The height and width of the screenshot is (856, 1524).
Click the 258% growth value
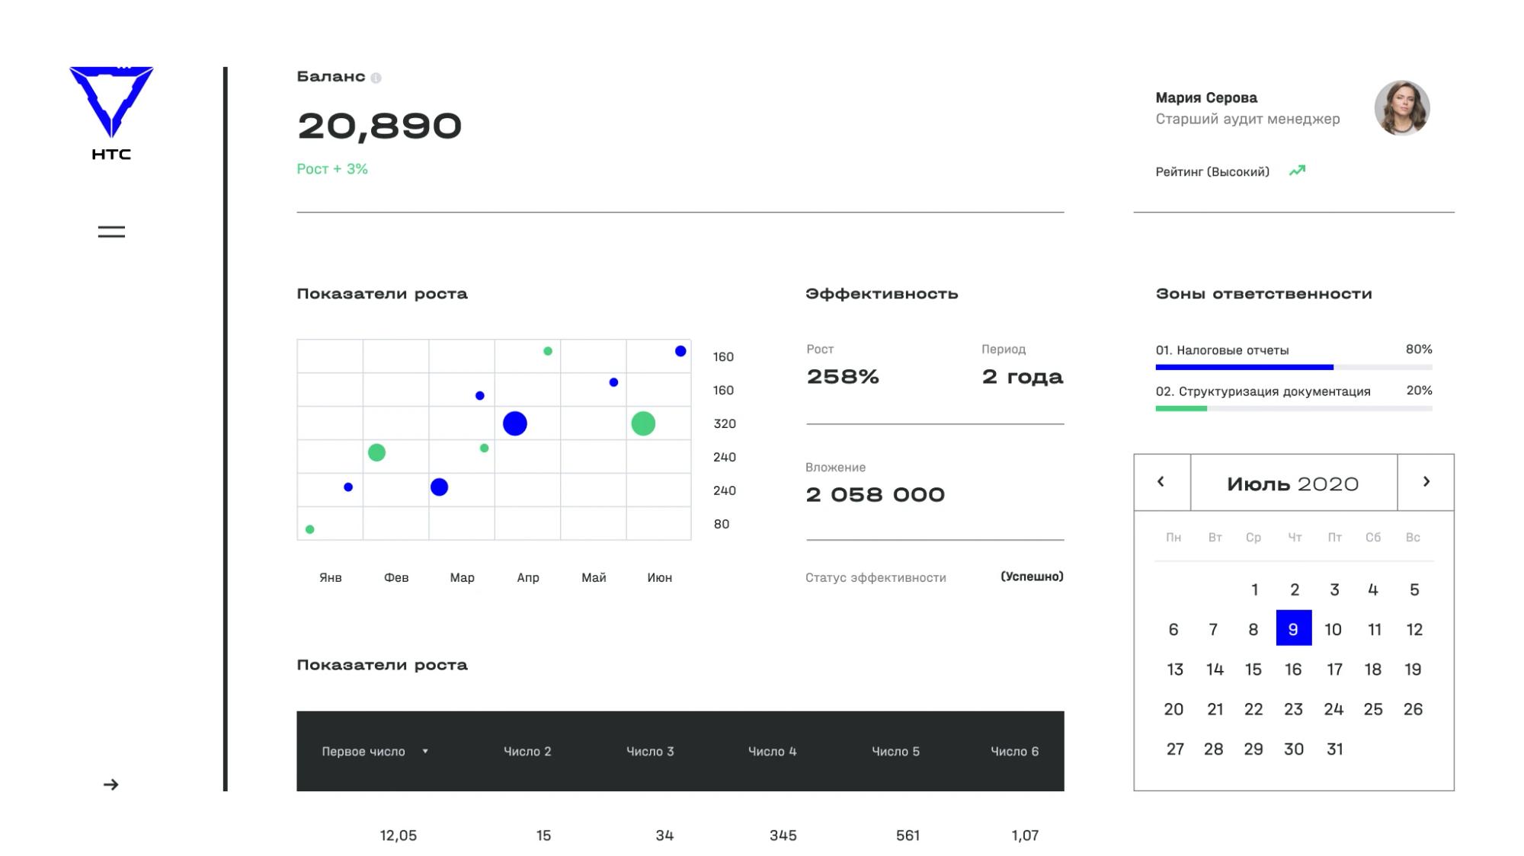click(x=843, y=376)
